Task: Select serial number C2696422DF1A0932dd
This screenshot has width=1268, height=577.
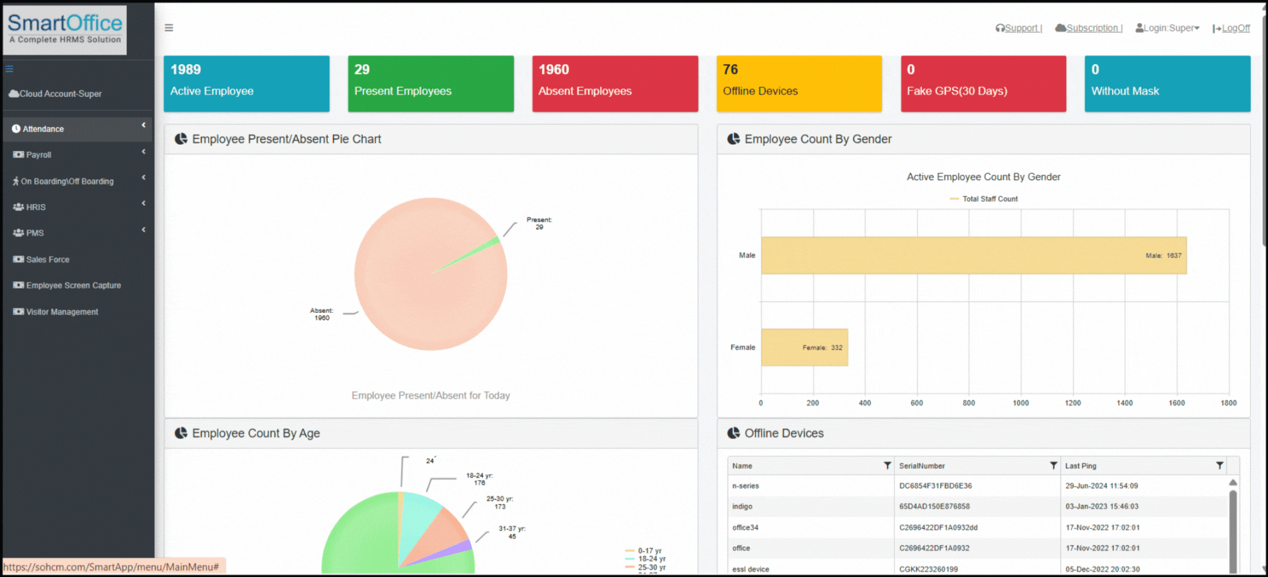Action: tap(938, 527)
